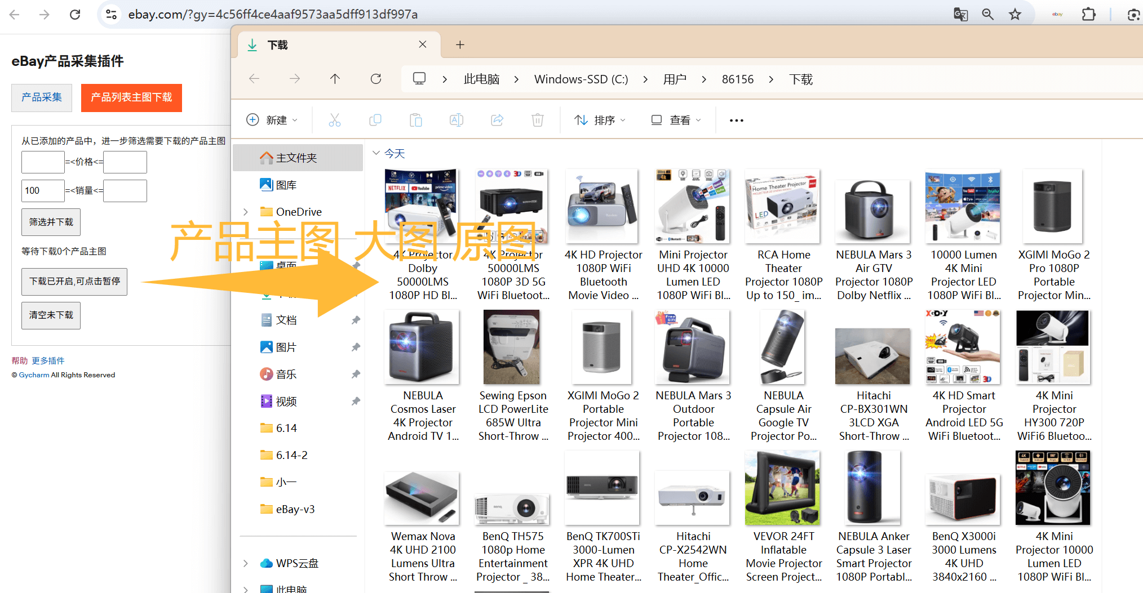Select the 下载 Explorer tab
1143x593 pixels.
338,44
